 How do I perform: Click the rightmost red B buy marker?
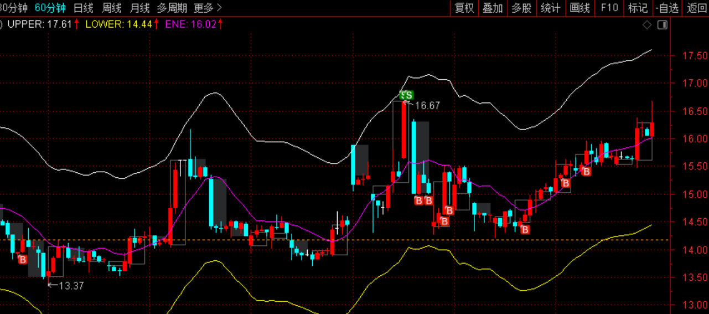(587, 172)
